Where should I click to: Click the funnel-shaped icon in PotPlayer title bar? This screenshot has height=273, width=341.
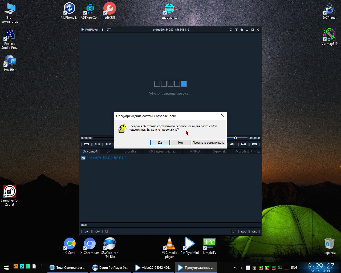(x=236, y=30)
